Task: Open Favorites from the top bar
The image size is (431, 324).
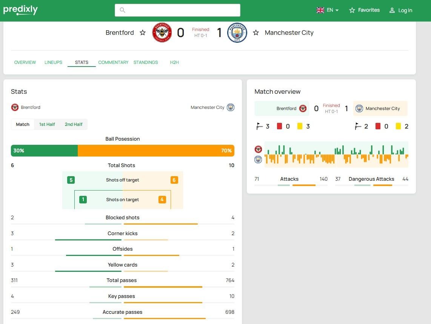Action: (x=364, y=10)
